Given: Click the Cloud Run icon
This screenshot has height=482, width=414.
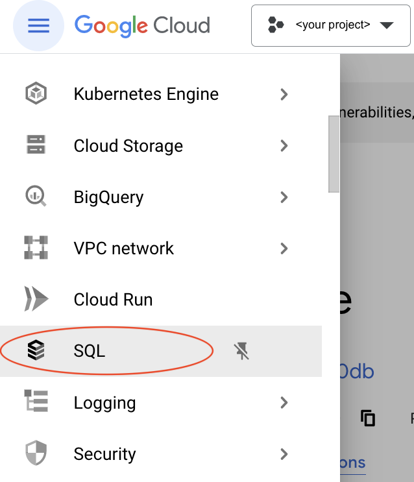Looking at the screenshot, I should pos(36,299).
